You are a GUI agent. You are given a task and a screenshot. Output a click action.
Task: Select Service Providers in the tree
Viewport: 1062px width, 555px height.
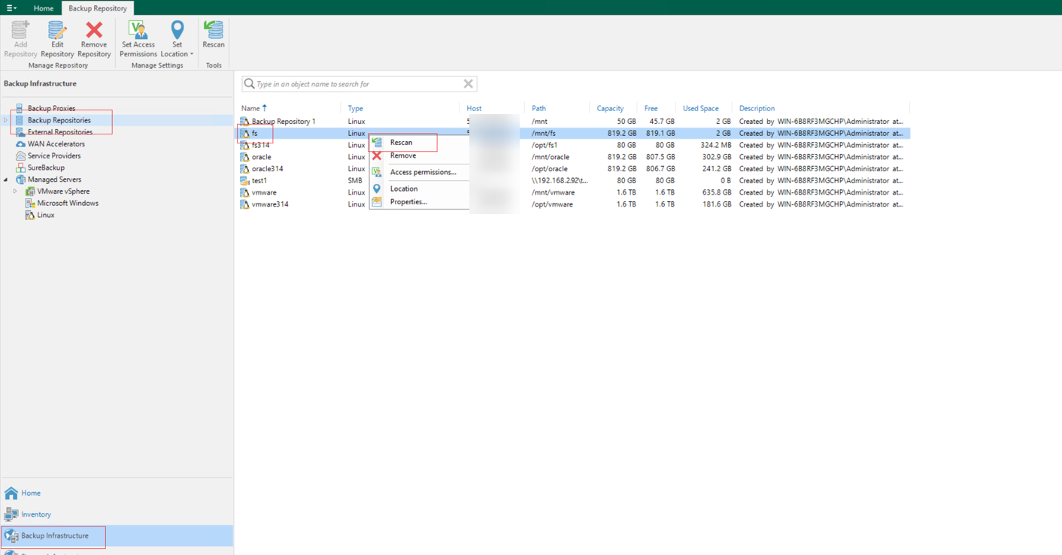click(x=53, y=156)
